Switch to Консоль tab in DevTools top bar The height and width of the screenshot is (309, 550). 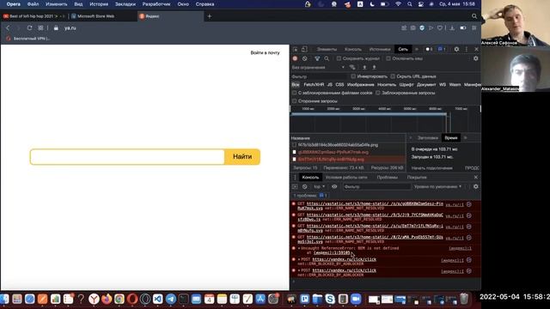pyautogui.click(x=353, y=50)
